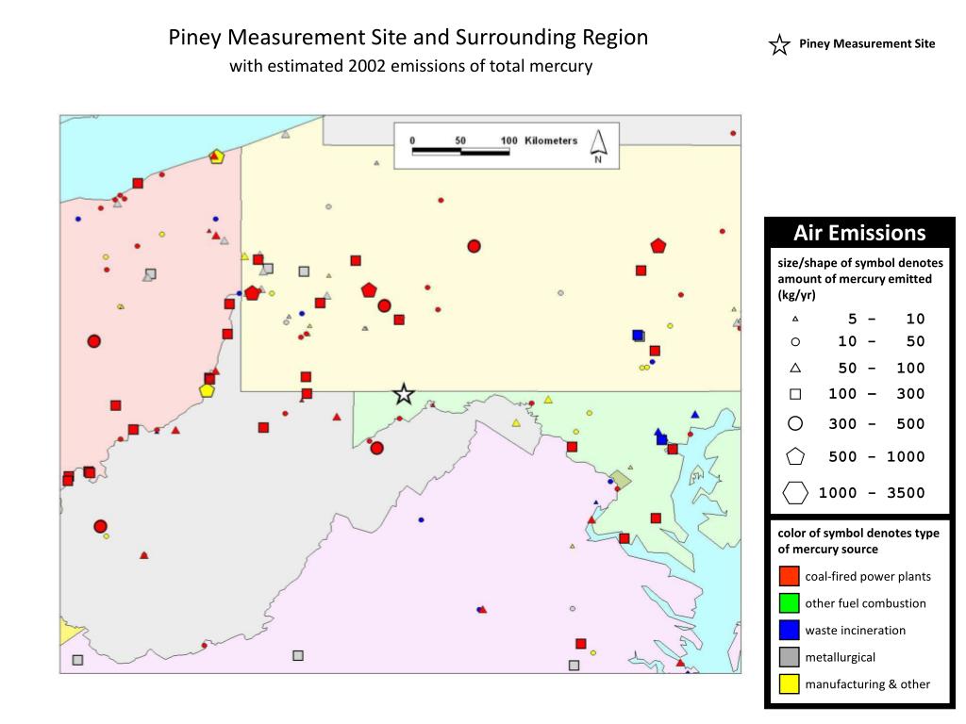The image size is (966, 724).
Task: Click the green swatch for other fuel combustion
Action: (790, 603)
